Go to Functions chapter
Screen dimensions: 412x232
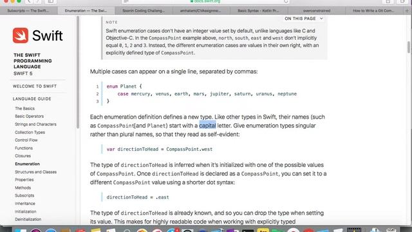(24, 148)
